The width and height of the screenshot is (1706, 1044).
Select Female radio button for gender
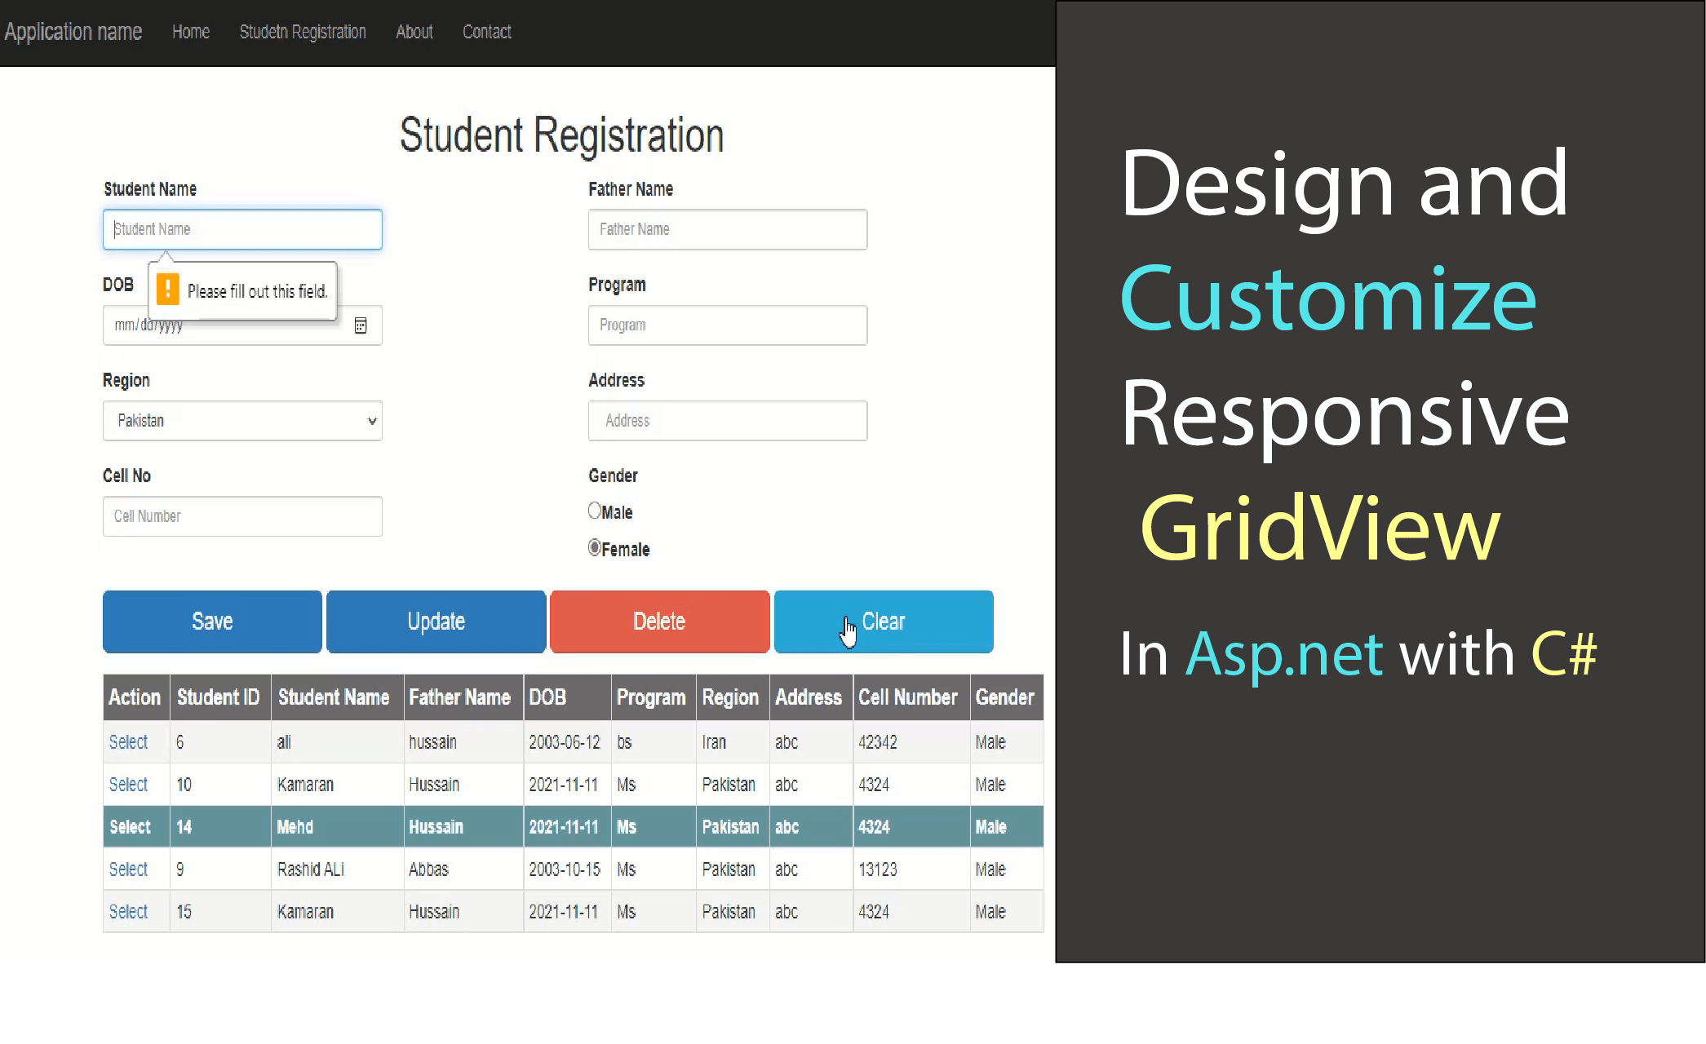(x=593, y=547)
